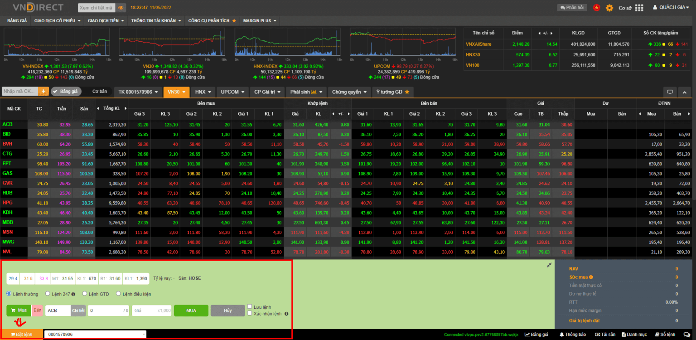Select the Lệnh GTD radio button
This screenshot has height=340, width=696.
coord(84,294)
